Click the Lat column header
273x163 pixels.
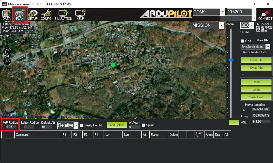tap(113, 134)
